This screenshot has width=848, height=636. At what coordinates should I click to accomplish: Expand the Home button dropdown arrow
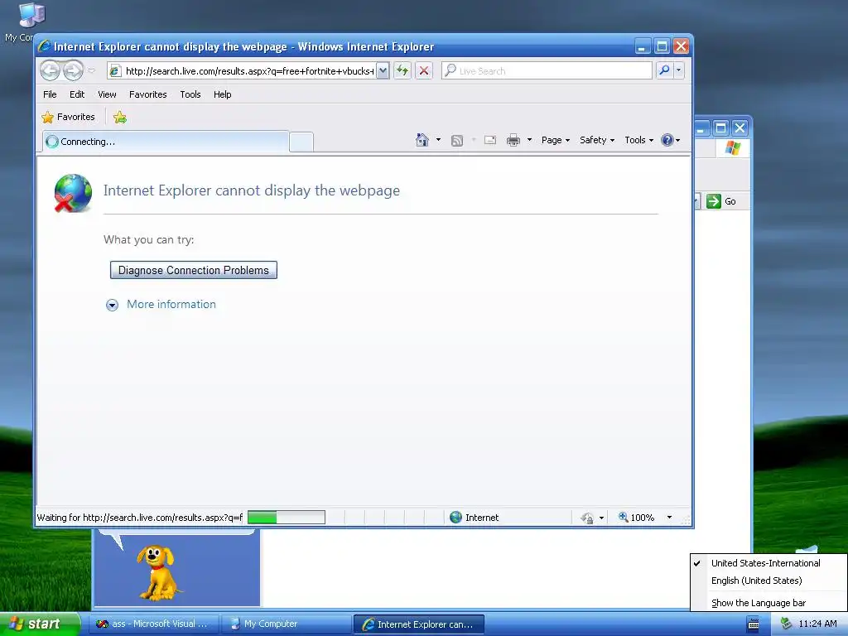coord(438,140)
